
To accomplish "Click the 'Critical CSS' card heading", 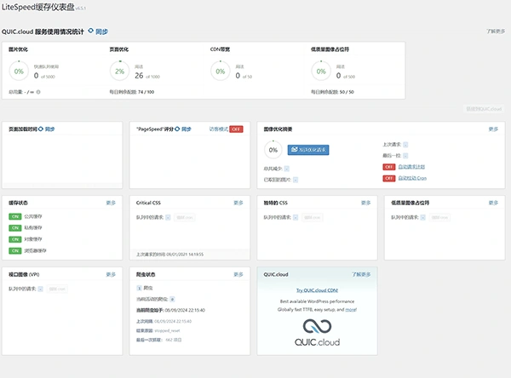I will [148, 203].
